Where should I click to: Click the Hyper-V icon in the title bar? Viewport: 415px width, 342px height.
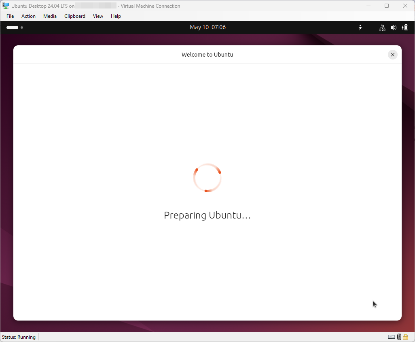click(x=5, y=6)
